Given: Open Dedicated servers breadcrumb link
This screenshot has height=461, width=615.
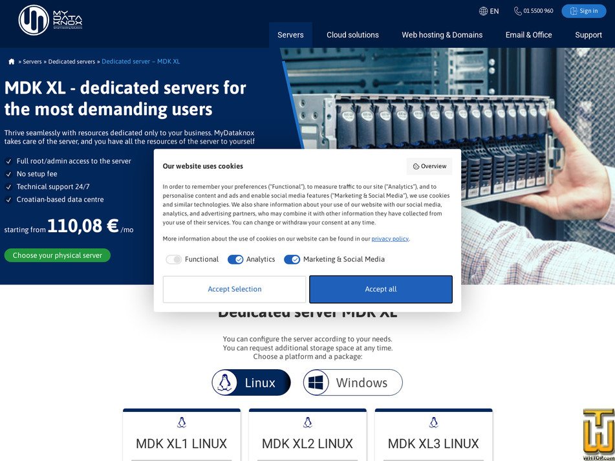Looking at the screenshot, I should (72, 61).
